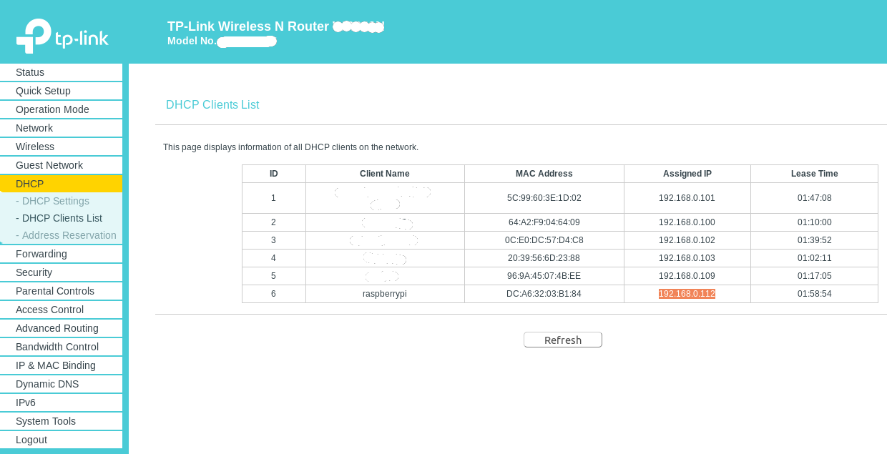The height and width of the screenshot is (454, 887).
Task: Expand System Tools menu
Action: click(x=61, y=421)
